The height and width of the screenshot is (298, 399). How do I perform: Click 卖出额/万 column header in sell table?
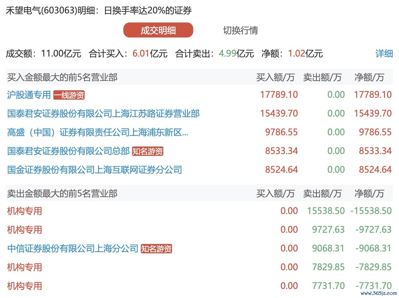coord(322,193)
